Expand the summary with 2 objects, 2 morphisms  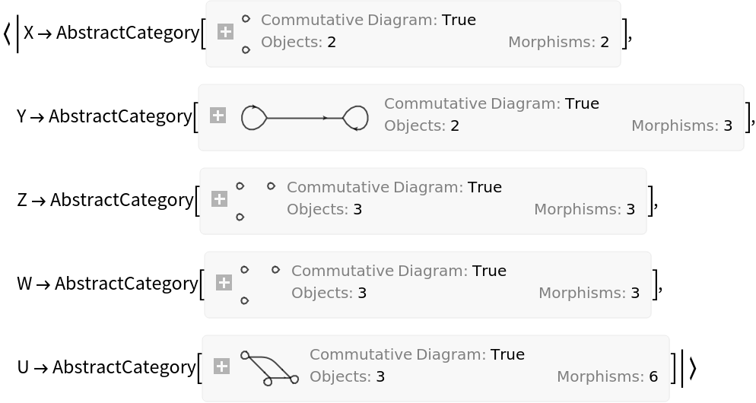225,32
